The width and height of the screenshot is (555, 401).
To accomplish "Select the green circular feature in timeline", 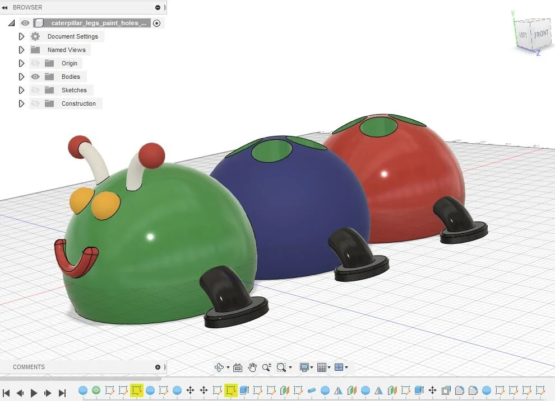I will [96, 390].
